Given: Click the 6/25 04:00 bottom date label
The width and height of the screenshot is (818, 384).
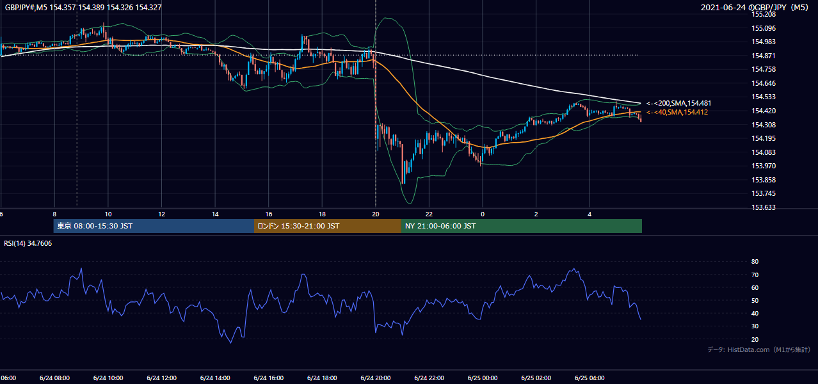Looking at the screenshot, I should coord(589,378).
